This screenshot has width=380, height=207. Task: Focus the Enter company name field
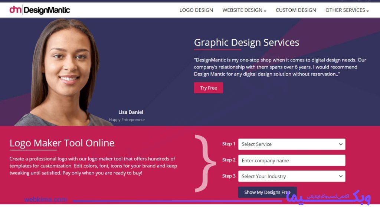292,160
